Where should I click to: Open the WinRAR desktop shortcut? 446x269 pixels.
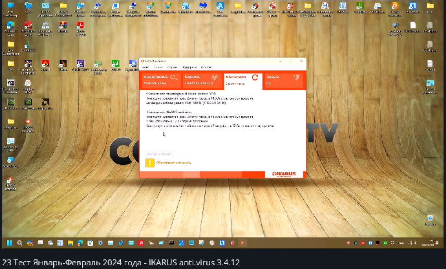[63, 27]
